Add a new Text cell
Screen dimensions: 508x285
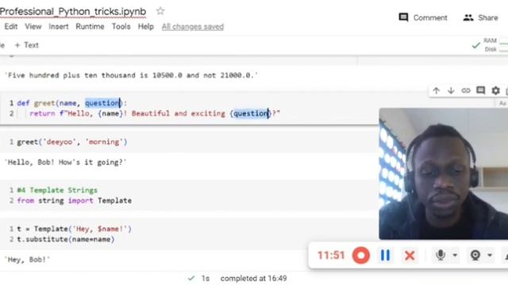coord(26,45)
